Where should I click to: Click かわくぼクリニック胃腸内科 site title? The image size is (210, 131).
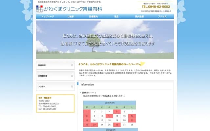tap(73, 9)
